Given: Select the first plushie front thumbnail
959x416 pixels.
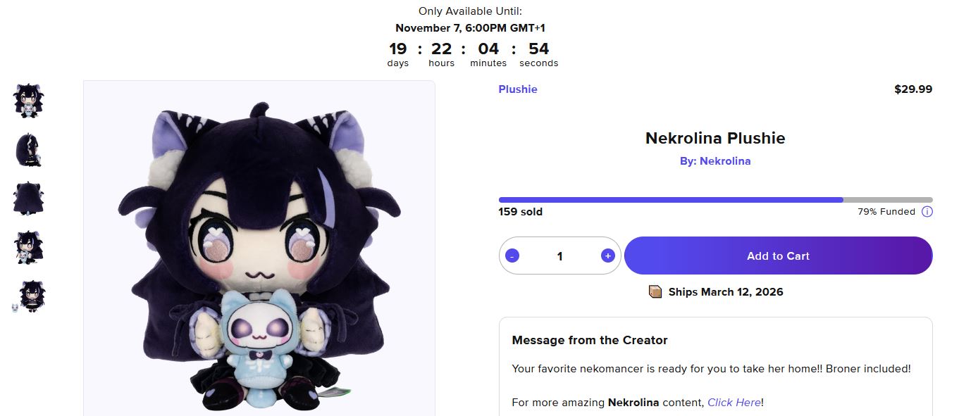Looking at the screenshot, I should click(29, 100).
